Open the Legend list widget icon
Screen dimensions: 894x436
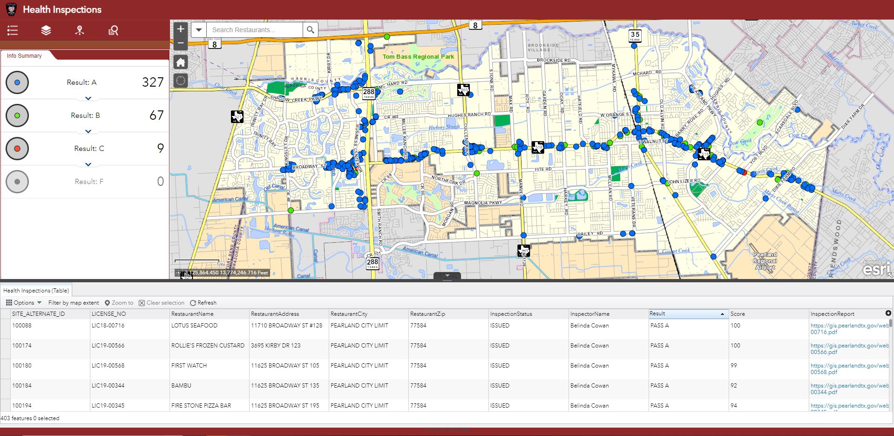[x=13, y=31]
